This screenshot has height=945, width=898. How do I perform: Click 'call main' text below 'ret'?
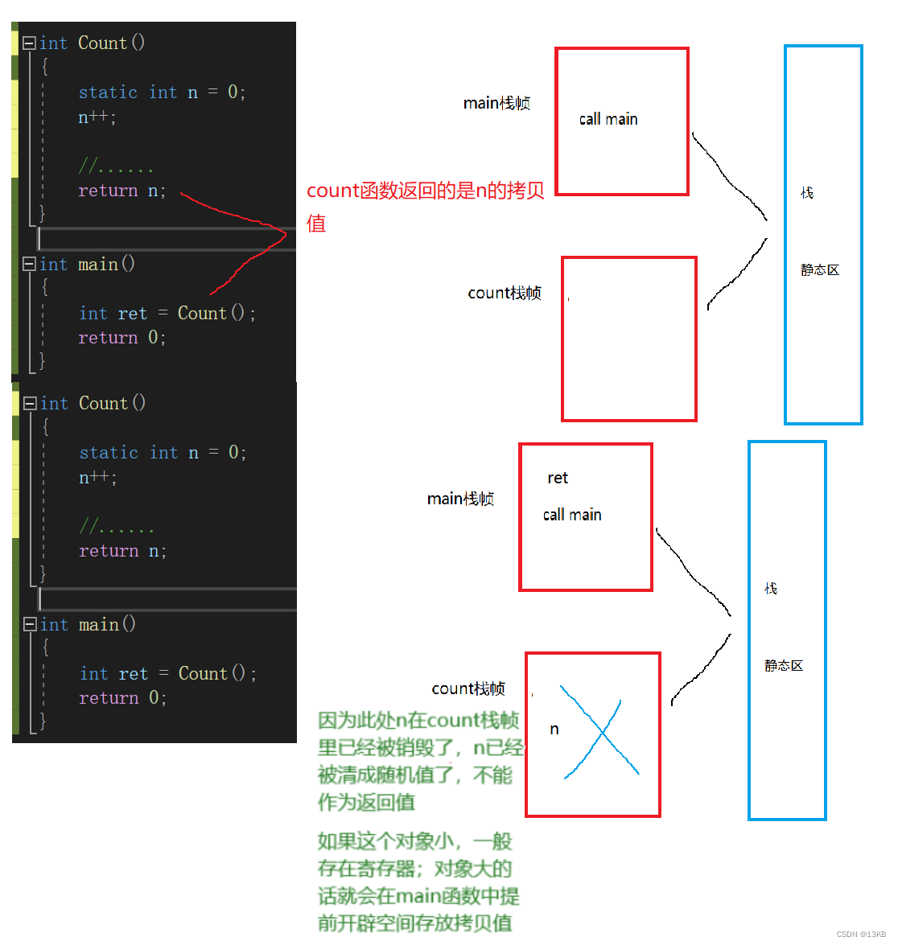click(572, 515)
